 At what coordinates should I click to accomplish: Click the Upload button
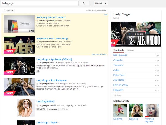(x=98, y=3)
